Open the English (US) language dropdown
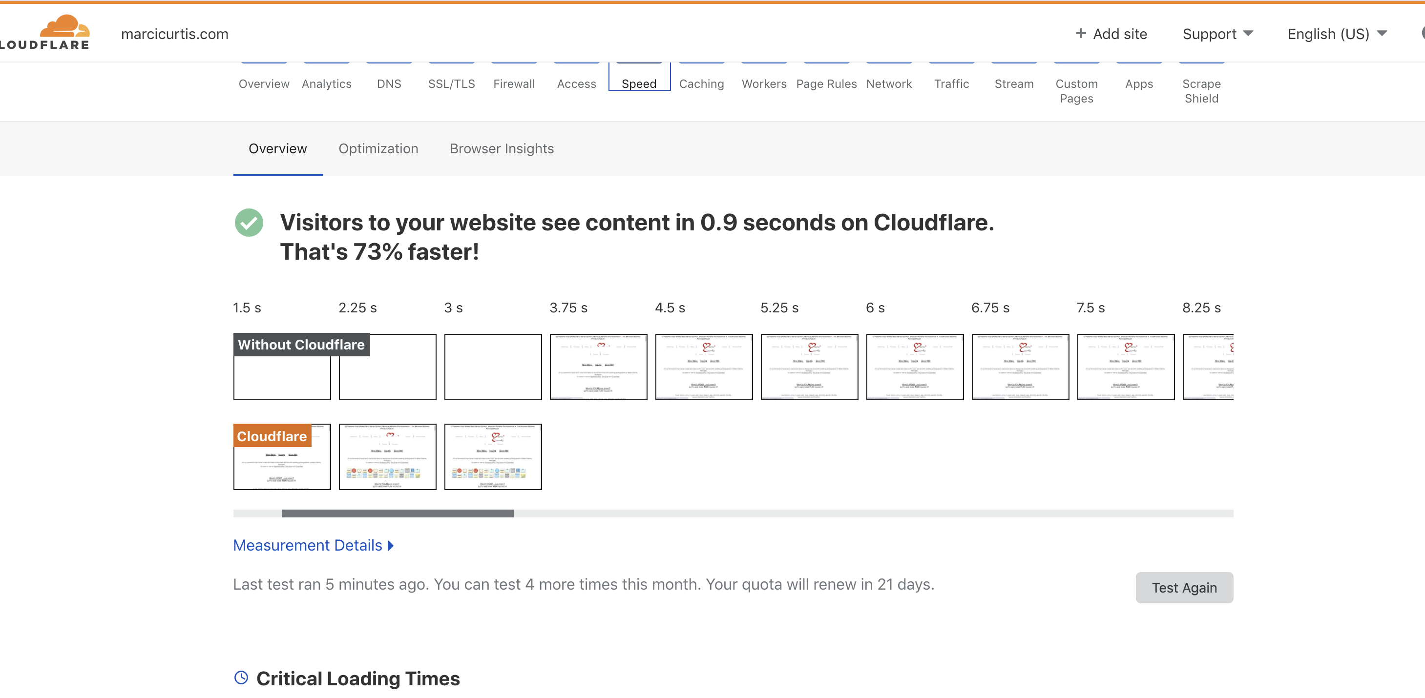This screenshot has height=698, width=1425. tap(1337, 34)
